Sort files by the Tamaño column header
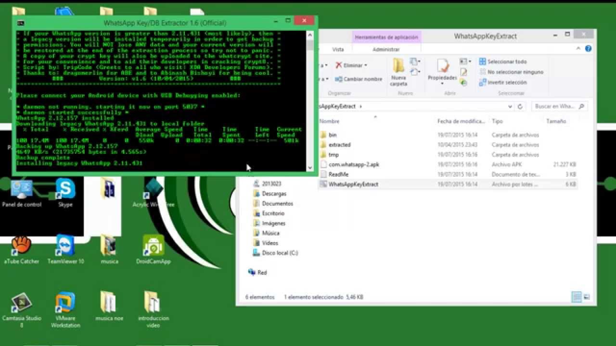The width and height of the screenshot is (616, 346). pos(556,122)
